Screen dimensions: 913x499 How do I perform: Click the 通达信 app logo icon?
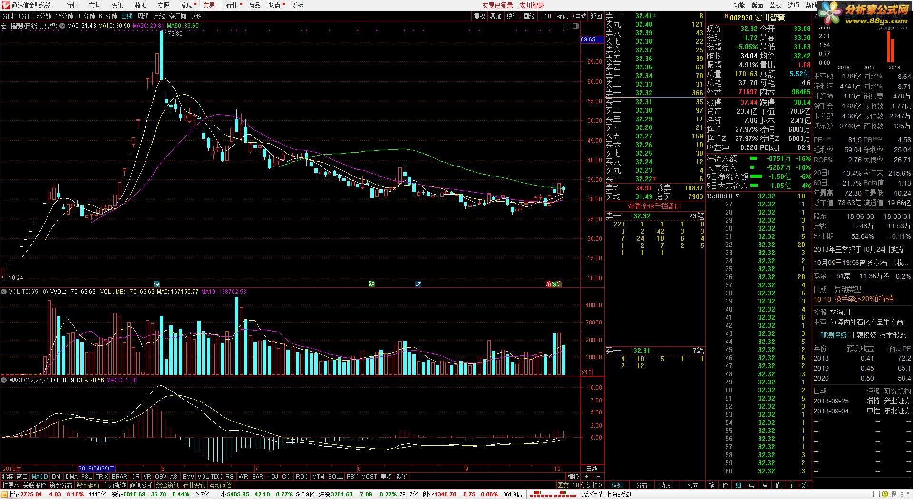5,5
